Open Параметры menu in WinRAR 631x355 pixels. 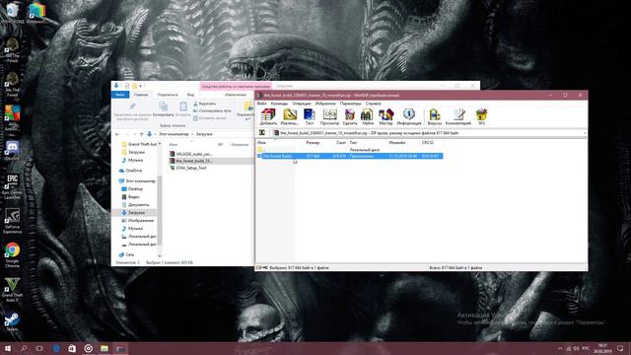[x=351, y=104]
